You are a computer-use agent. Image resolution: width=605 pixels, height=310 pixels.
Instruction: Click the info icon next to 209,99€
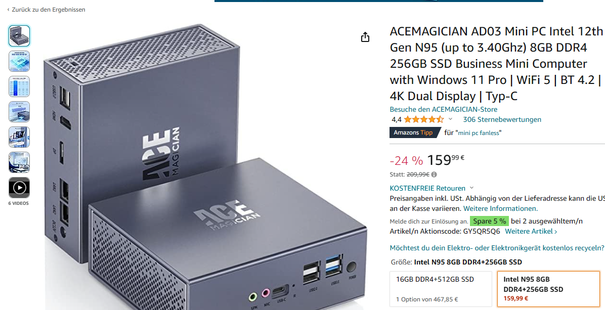[434, 174]
